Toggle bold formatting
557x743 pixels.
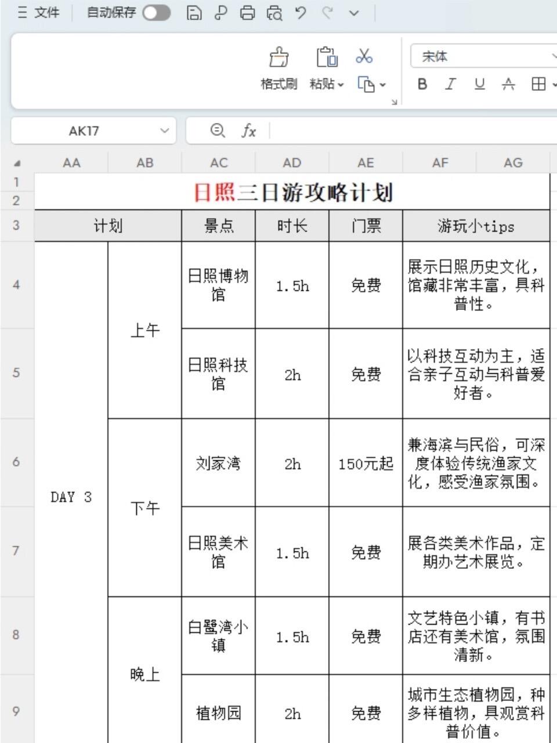(422, 84)
